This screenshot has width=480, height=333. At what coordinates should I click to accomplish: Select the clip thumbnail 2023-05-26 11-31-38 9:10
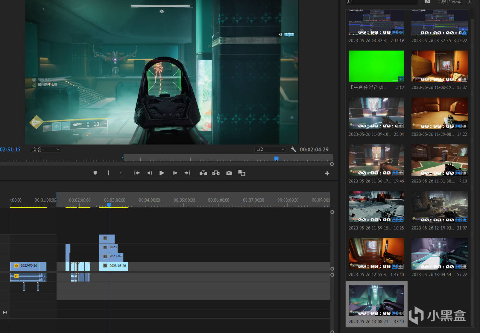(x=439, y=160)
